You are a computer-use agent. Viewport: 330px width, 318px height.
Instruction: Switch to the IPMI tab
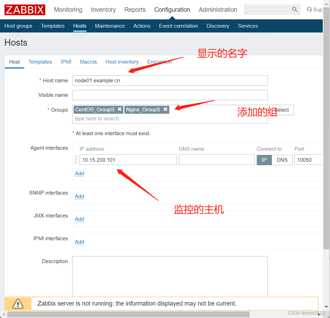click(x=66, y=62)
